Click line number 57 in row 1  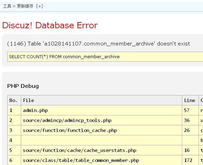click(x=187, y=110)
